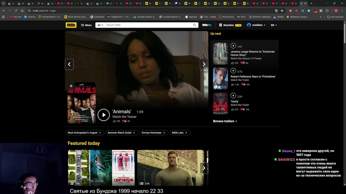This screenshot has height=194, width=346.
Task: Open the EN language dropdown
Action: (x=274, y=25)
